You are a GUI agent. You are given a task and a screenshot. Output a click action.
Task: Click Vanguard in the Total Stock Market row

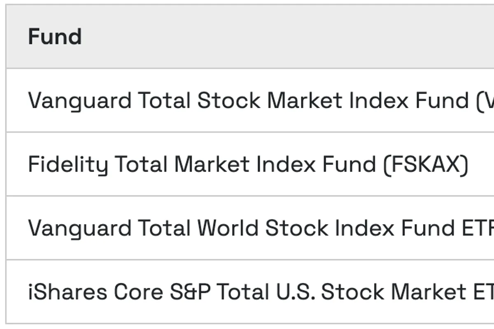[79, 101]
